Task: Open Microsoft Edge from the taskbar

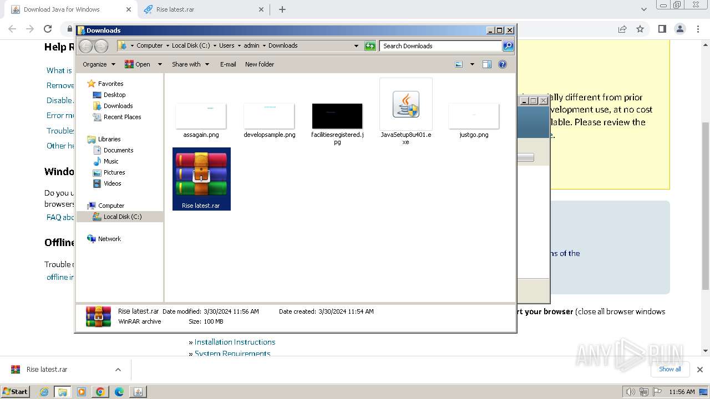Action: (119, 392)
